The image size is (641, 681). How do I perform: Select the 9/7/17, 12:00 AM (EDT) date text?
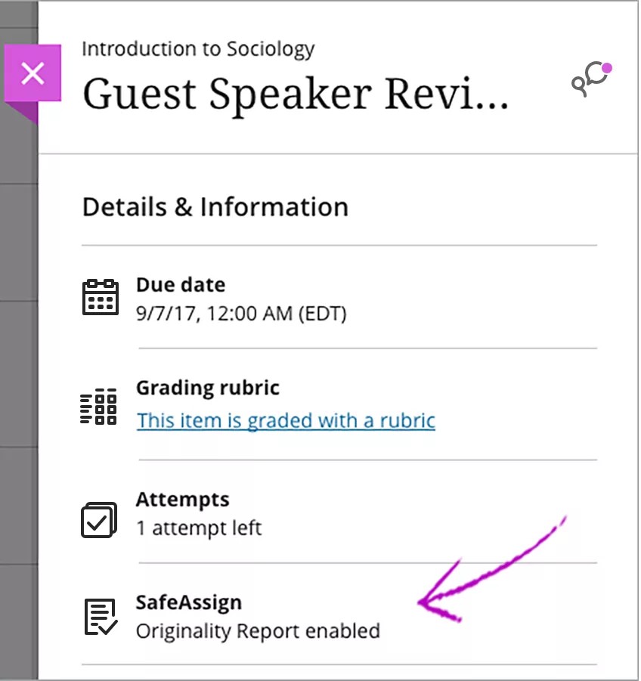tap(241, 312)
